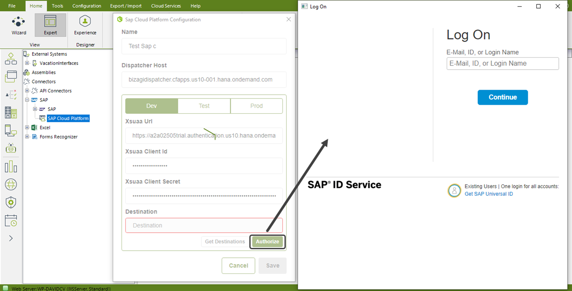Viewport: 572px width, 291px height.
Task: Open the Export / Import tab
Action: 126,6
